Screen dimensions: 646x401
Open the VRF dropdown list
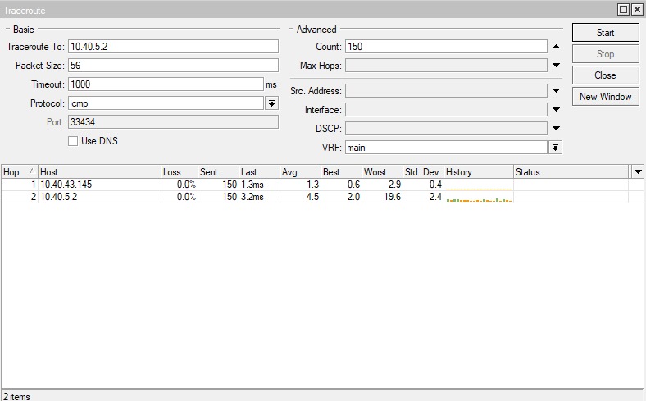click(x=555, y=148)
